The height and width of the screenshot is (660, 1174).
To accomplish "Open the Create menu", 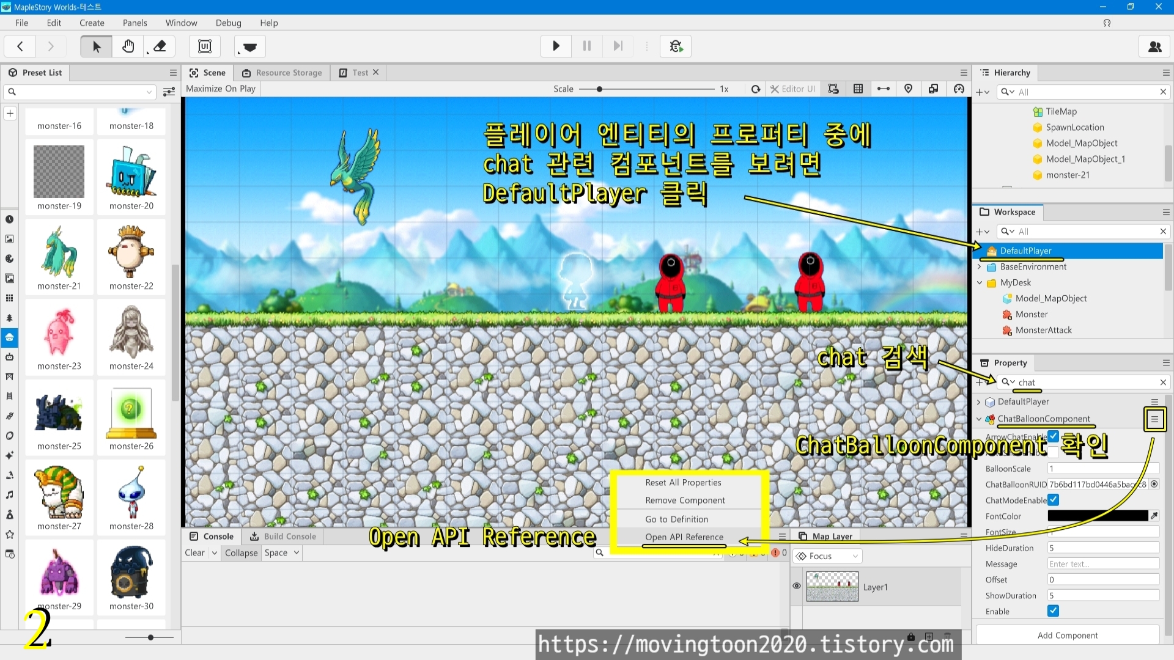I will pos(92,23).
